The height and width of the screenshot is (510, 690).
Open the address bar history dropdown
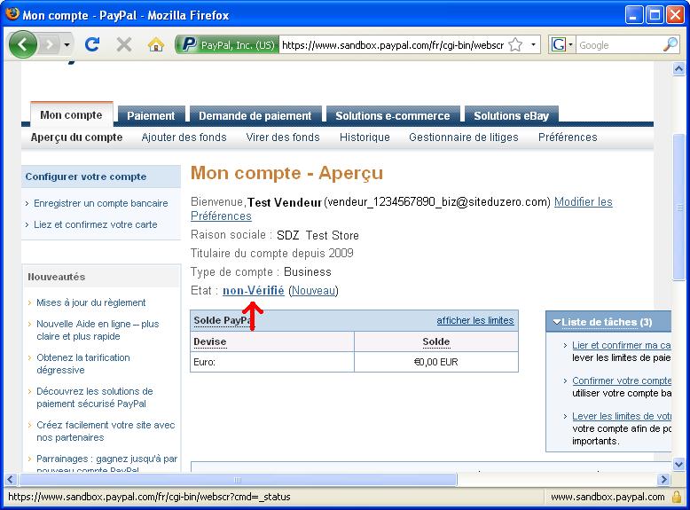coord(533,45)
